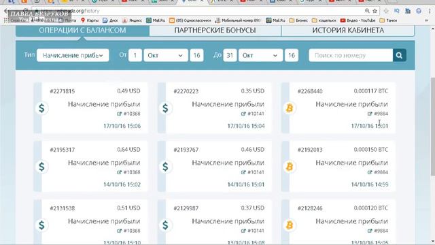Viewport: 435px width, 245px height.
Task: Open the Диск bookmark
Action: tap(110, 20)
